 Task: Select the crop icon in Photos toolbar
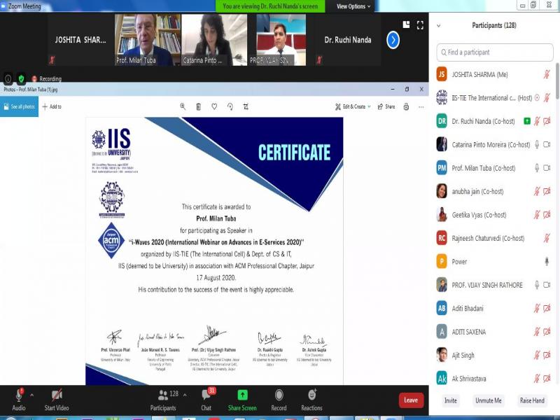point(246,106)
